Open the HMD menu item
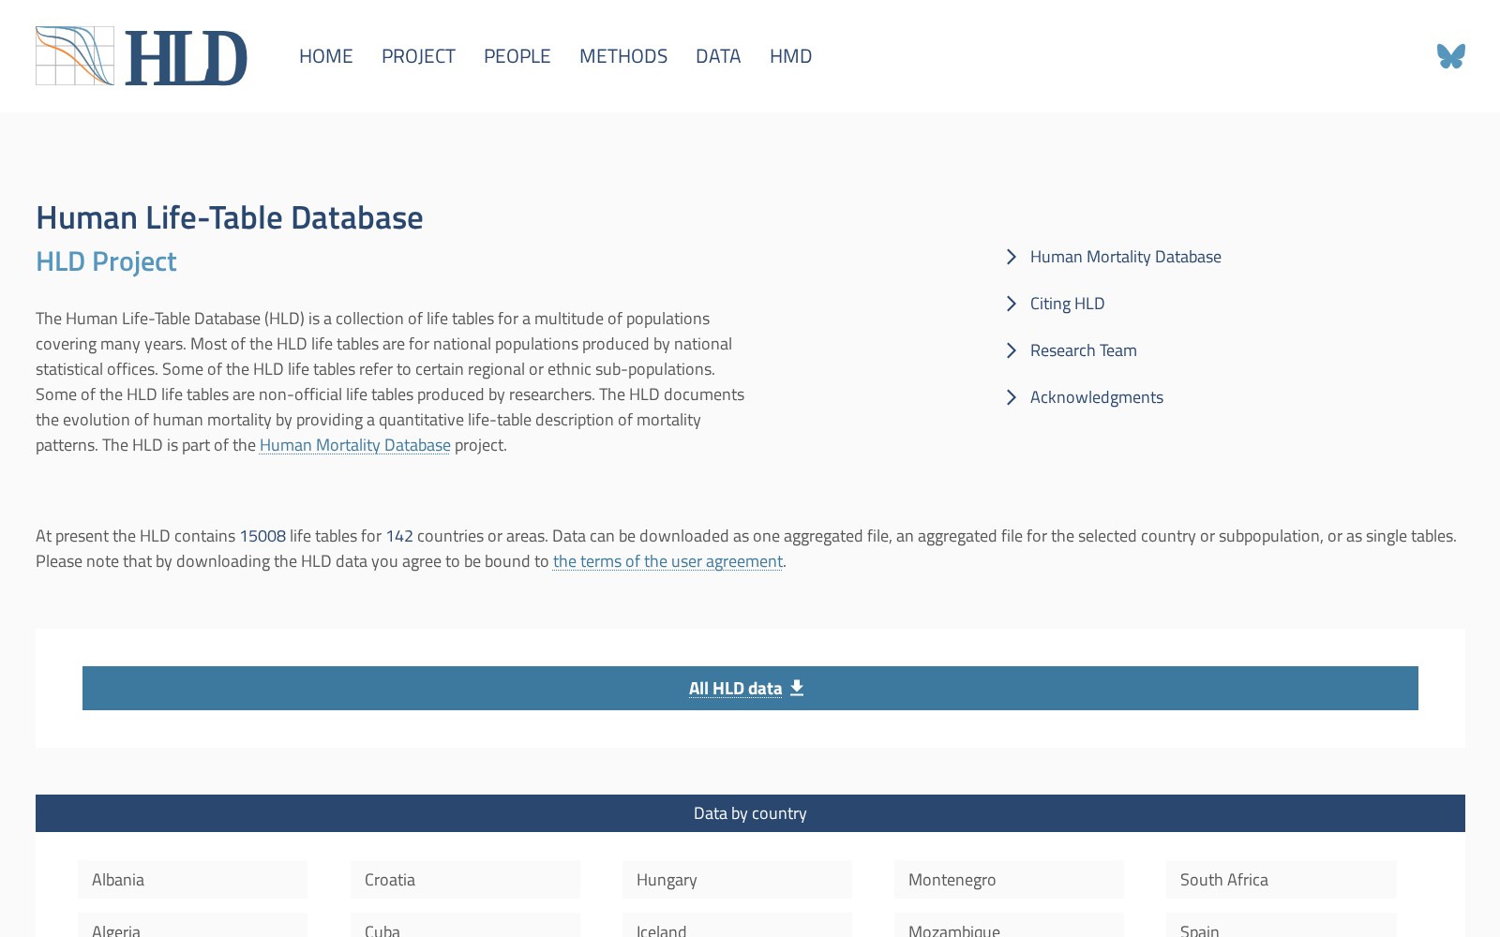 coord(791,56)
